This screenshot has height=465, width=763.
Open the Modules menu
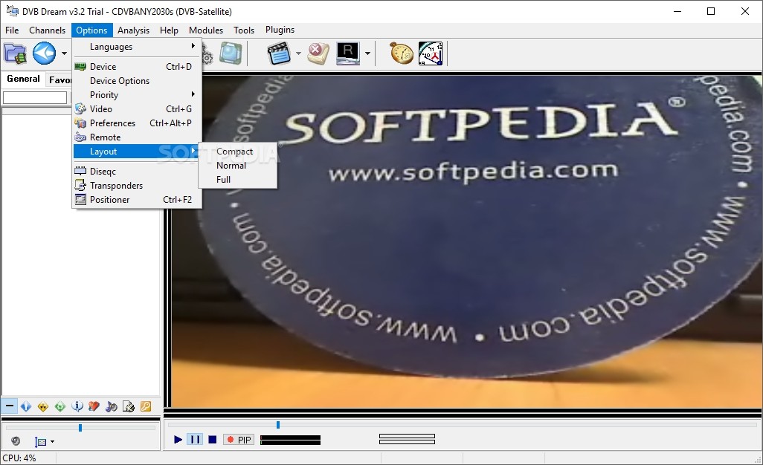206,30
